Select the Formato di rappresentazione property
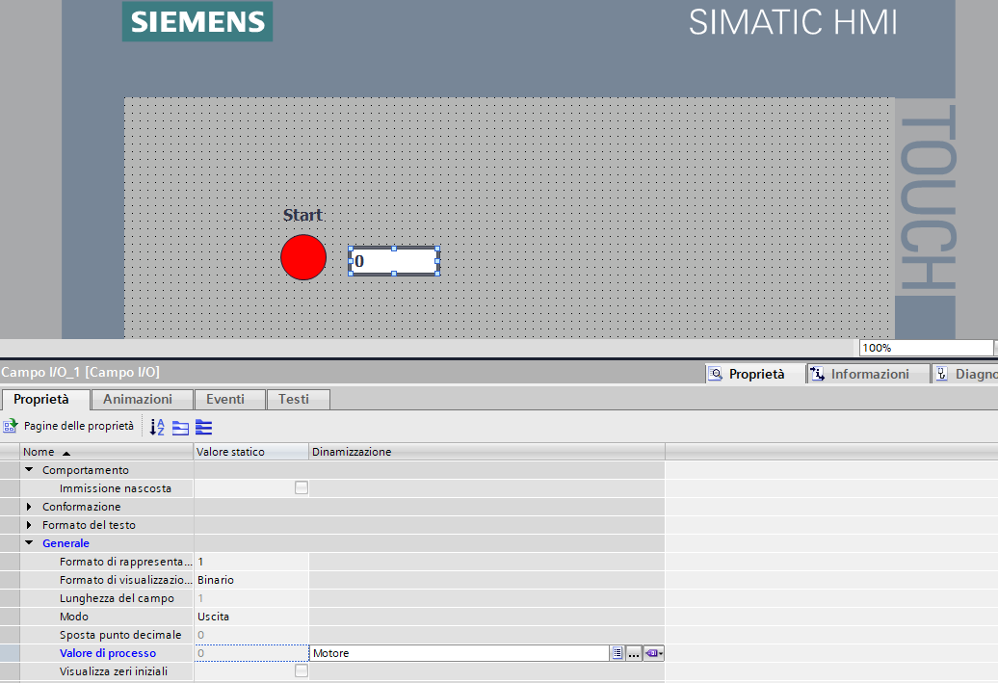Image resolution: width=998 pixels, height=683 pixels. [125, 562]
